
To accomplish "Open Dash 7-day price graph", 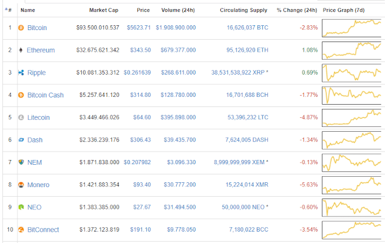I will [351, 140].
